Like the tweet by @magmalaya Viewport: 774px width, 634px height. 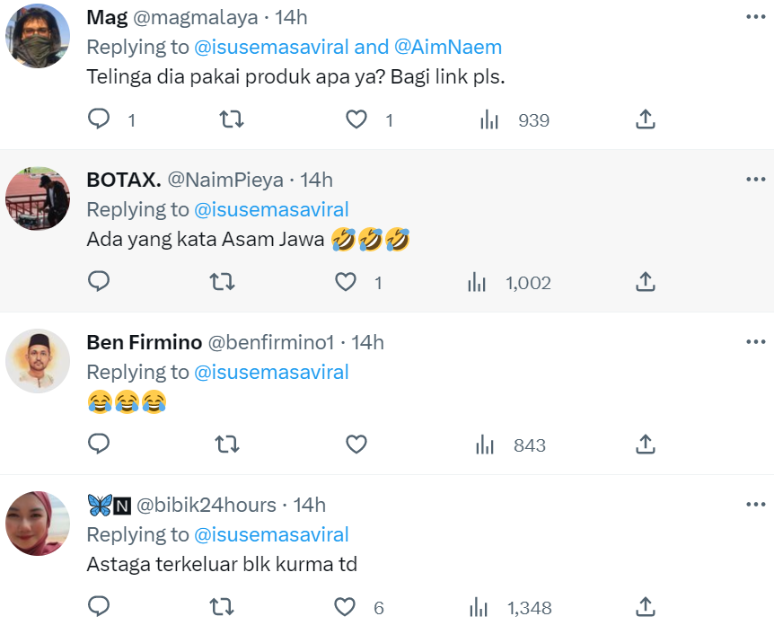point(356,119)
